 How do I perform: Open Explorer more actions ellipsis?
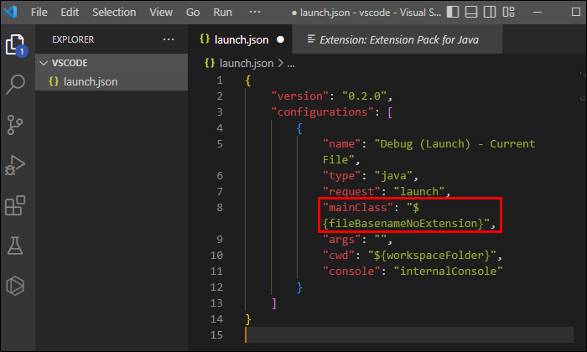[169, 39]
